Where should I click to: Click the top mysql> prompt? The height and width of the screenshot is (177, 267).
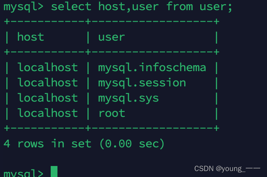point(24,7)
